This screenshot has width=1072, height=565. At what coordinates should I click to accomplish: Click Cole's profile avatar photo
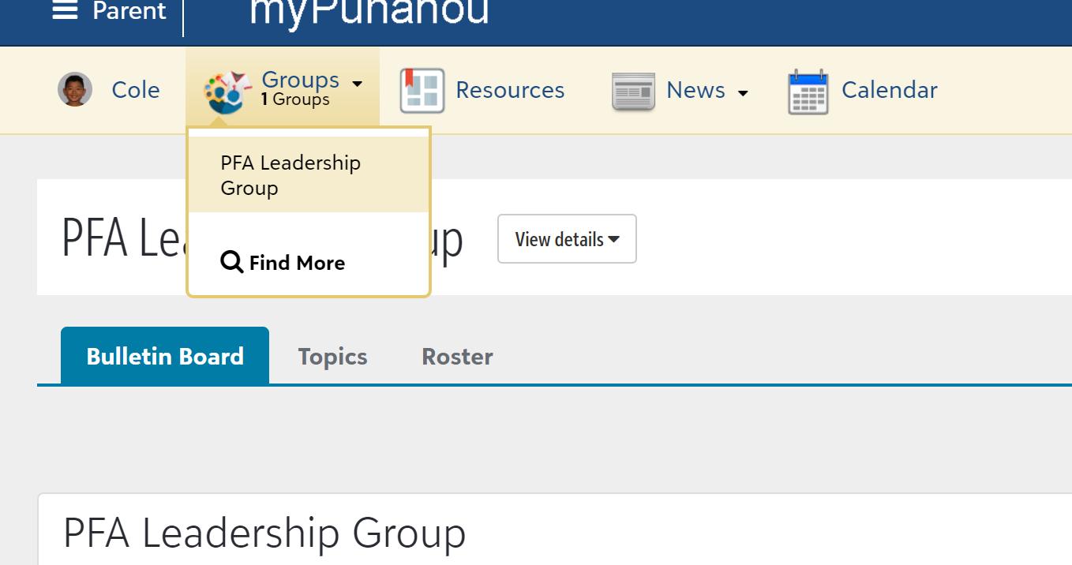coord(75,89)
